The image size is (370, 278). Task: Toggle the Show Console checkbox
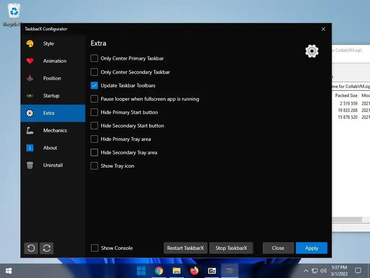[95, 248]
